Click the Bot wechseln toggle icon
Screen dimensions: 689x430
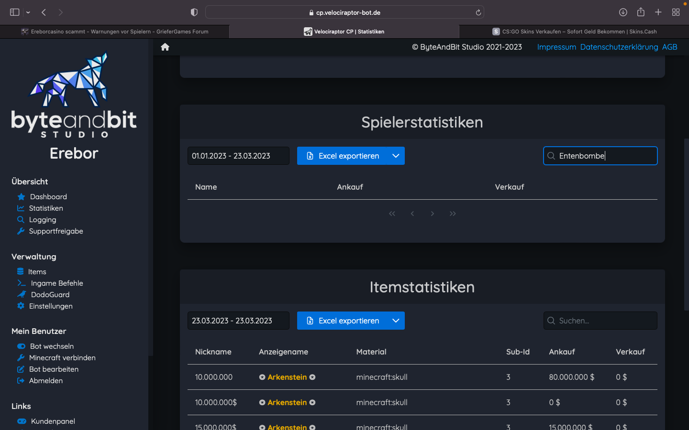click(x=21, y=346)
